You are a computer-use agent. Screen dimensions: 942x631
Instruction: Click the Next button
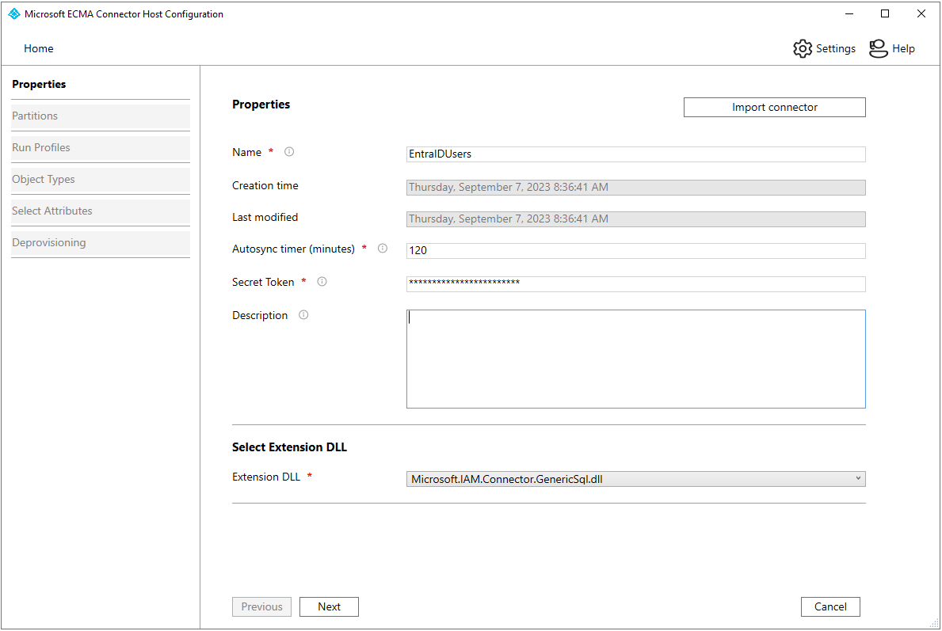[329, 606]
